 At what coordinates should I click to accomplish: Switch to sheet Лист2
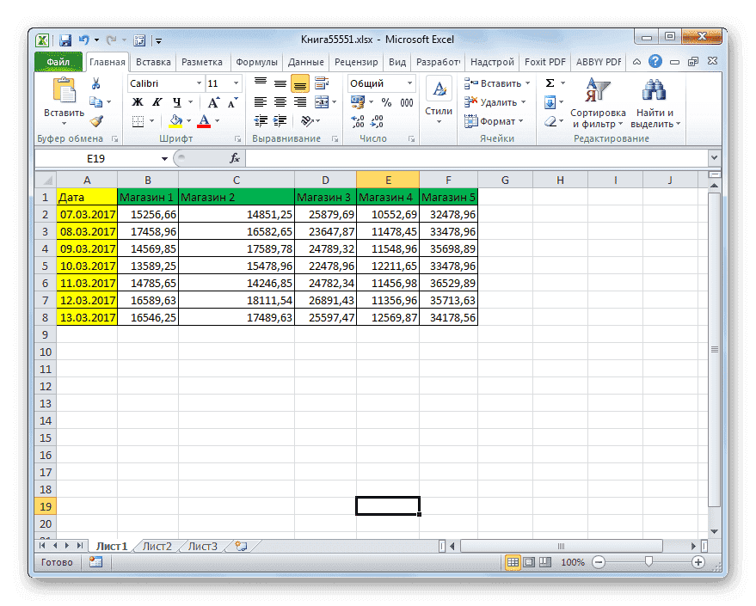pyautogui.click(x=157, y=546)
